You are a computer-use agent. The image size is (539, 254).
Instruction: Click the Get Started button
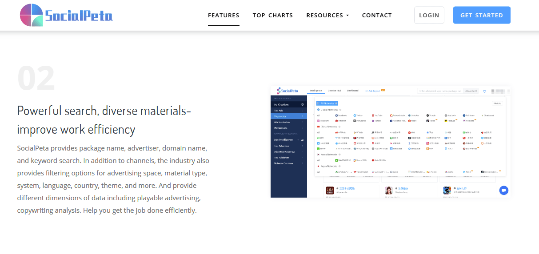point(482,15)
